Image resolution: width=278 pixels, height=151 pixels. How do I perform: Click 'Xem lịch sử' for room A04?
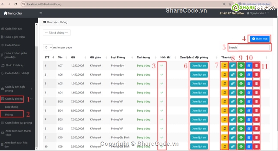[x=199, y=93]
